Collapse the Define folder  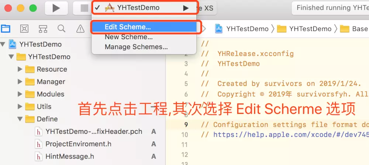(x=20, y=119)
